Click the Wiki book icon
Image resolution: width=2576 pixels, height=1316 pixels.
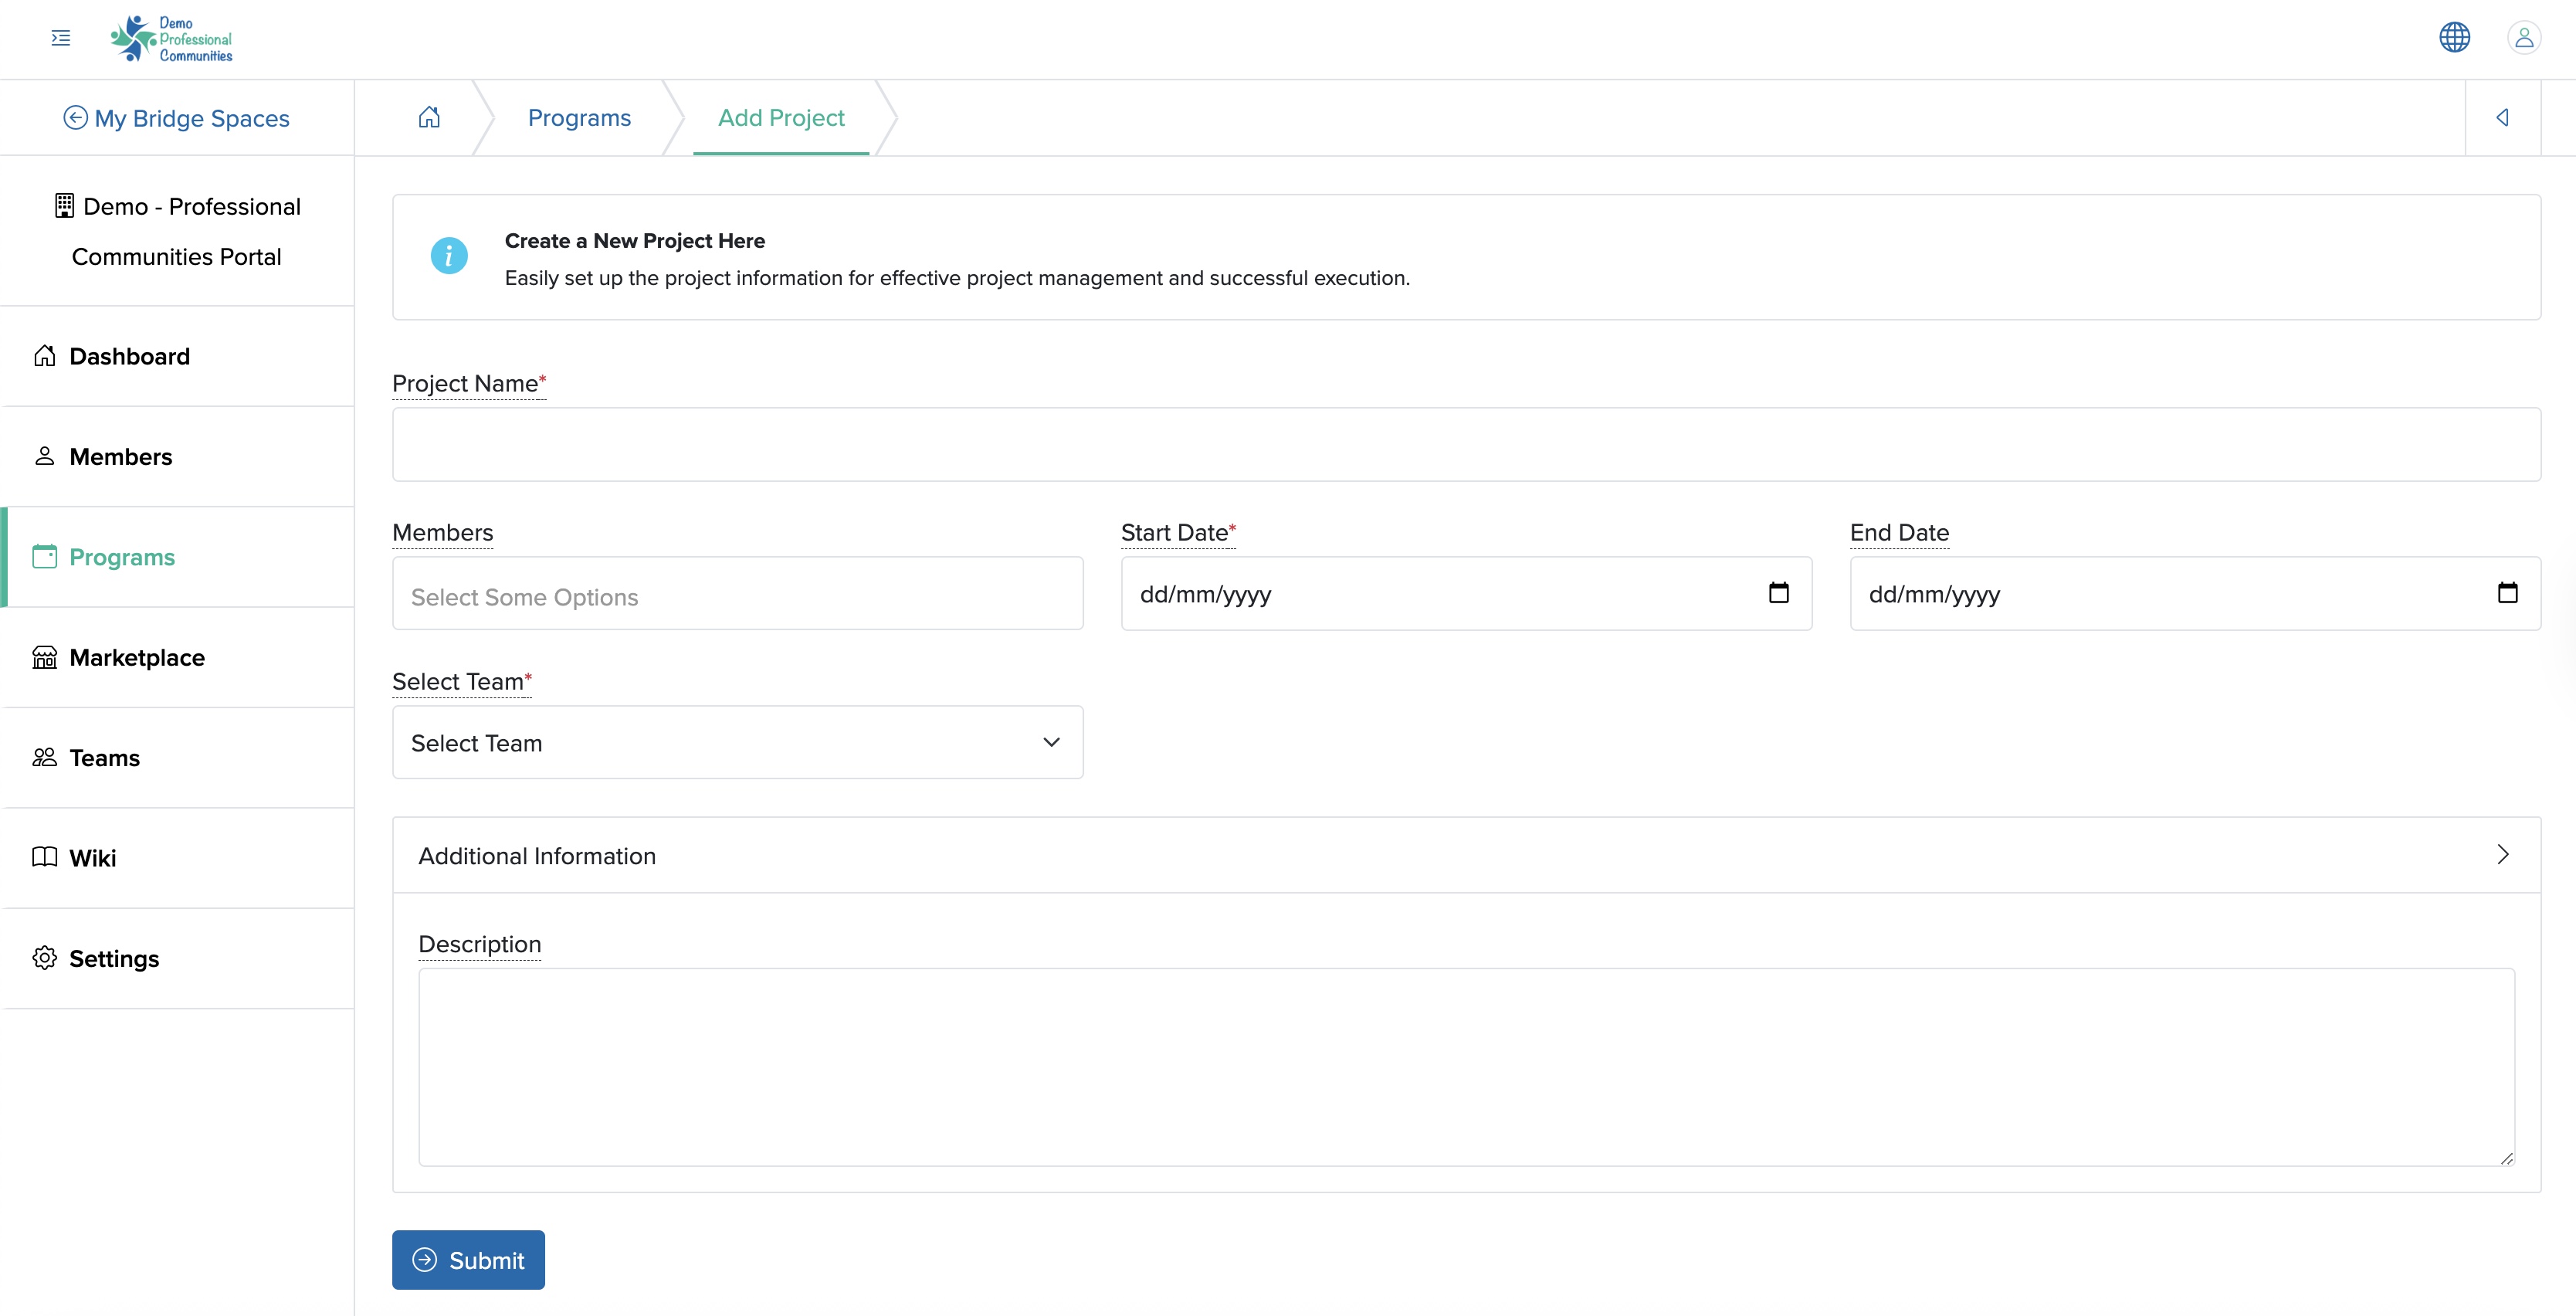click(44, 857)
